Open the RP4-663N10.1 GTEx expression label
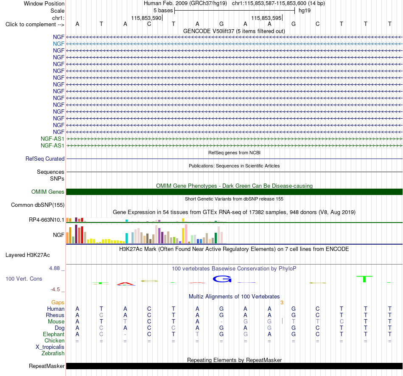403x376 pixels. [47, 220]
